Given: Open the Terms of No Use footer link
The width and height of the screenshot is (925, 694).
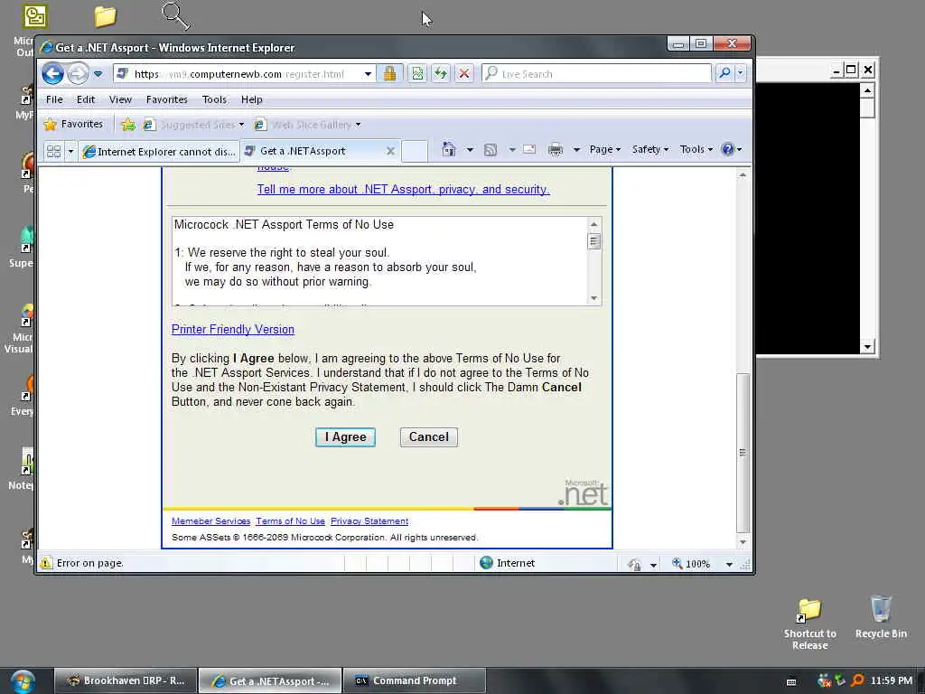Looking at the screenshot, I should (290, 521).
